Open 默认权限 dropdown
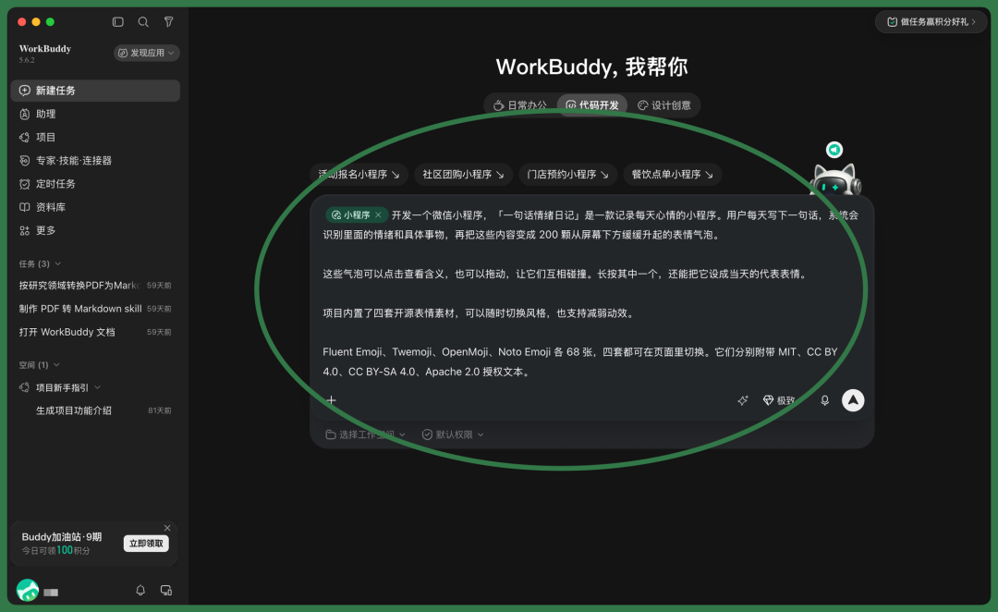The height and width of the screenshot is (612, 998). 453,435
